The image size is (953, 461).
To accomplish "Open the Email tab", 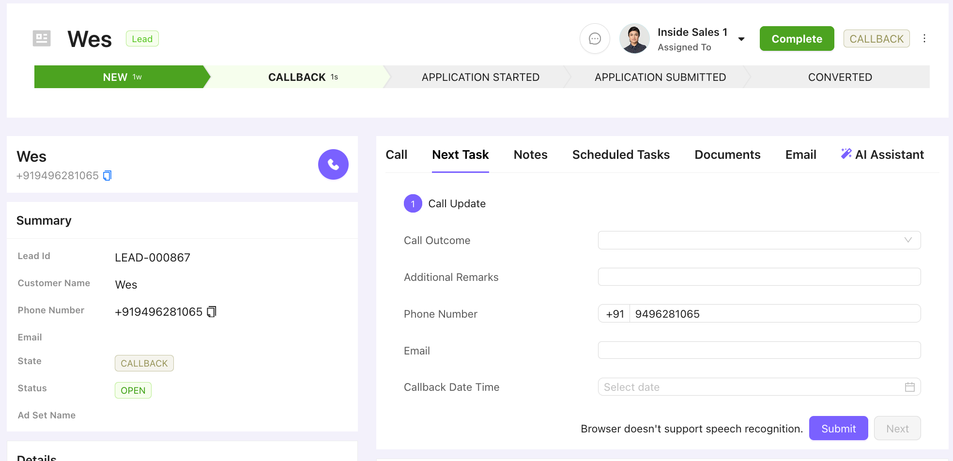I will point(800,154).
